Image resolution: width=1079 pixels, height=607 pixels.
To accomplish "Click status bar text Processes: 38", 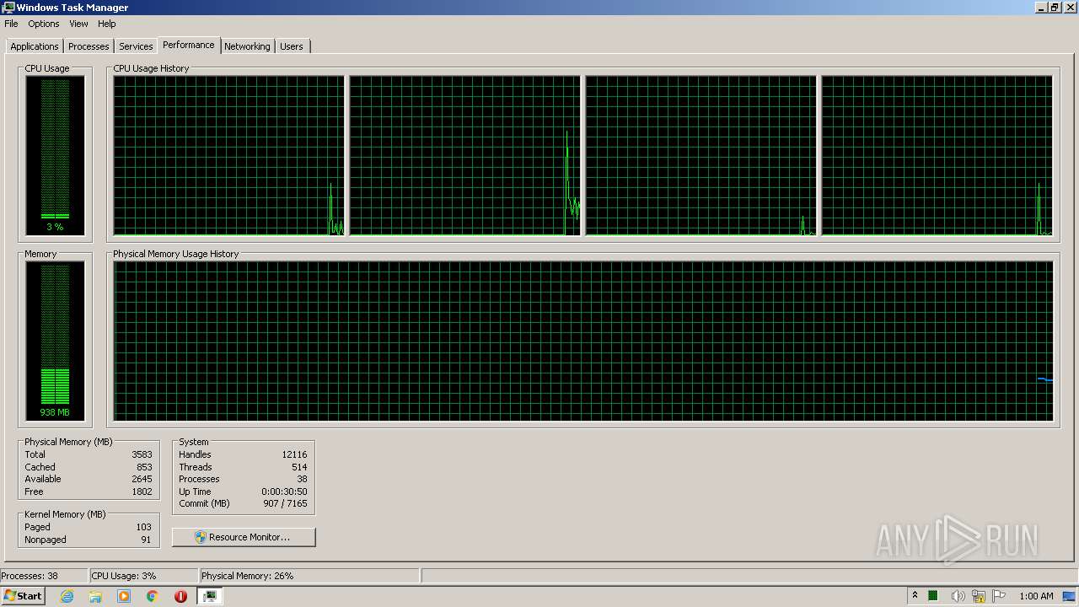I will (x=30, y=576).
